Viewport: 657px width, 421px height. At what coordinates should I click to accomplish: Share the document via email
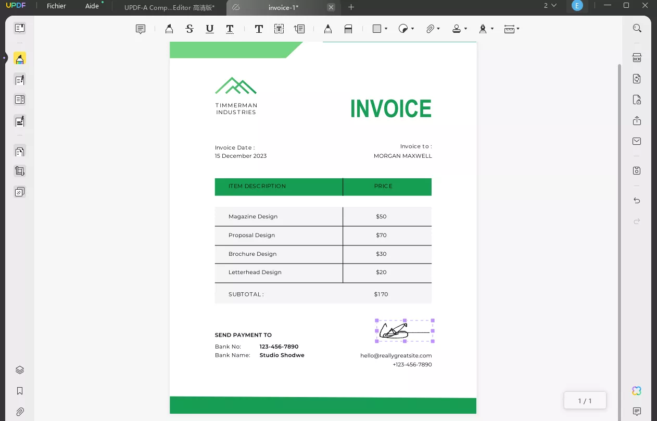tap(637, 141)
